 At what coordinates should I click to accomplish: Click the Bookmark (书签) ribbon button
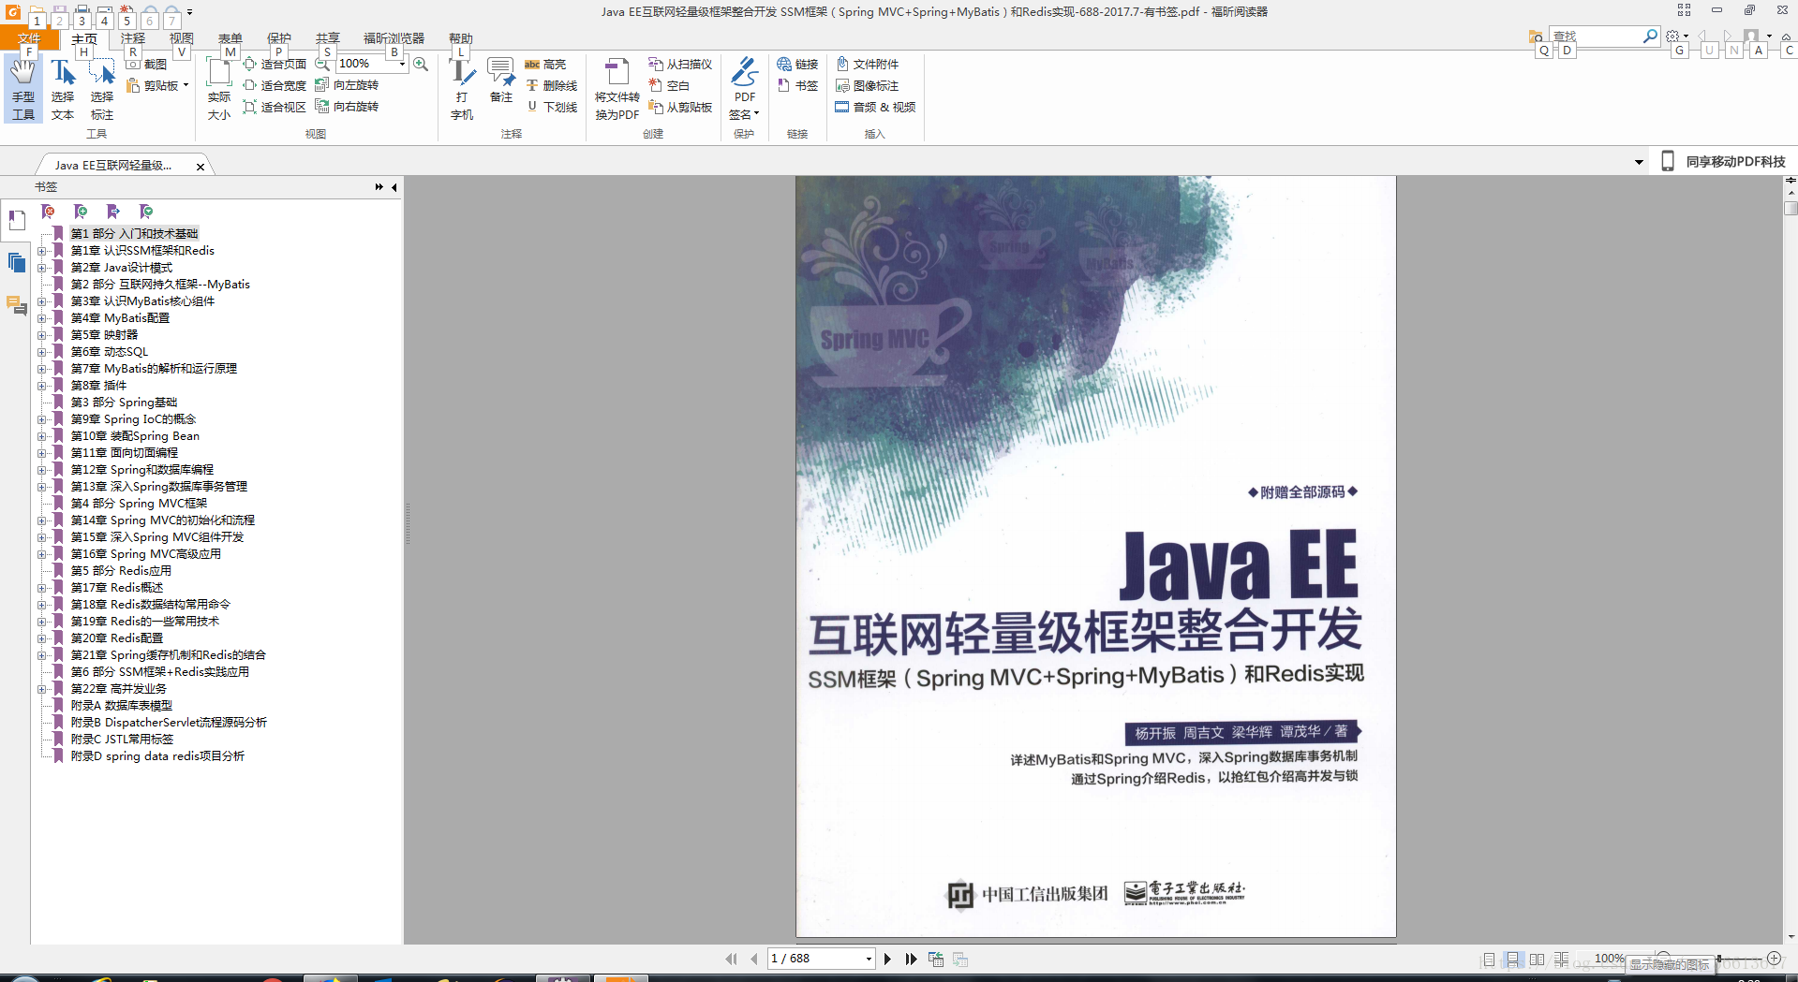pos(797,85)
